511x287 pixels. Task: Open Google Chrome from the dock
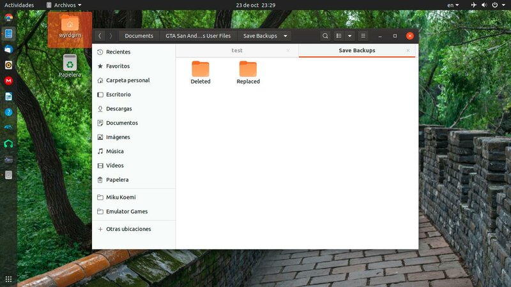click(9, 17)
